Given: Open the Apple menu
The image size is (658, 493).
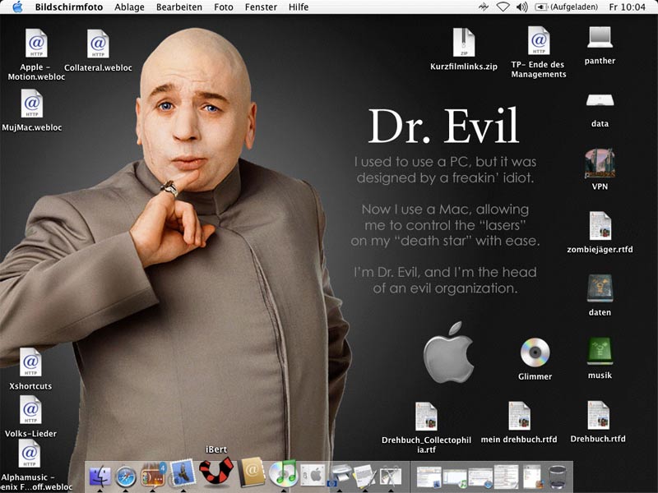Looking at the screenshot, I should pyautogui.click(x=17, y=7).
